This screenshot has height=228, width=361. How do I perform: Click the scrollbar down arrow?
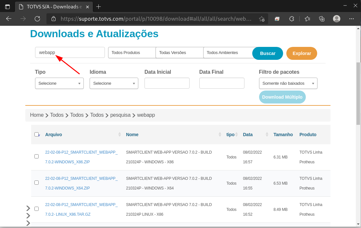tap(358, 224)
